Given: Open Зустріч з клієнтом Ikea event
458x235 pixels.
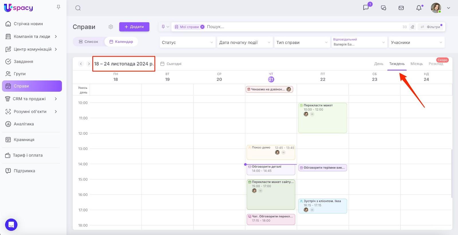Looking at the screenshot, I should (x=323, y=206).
